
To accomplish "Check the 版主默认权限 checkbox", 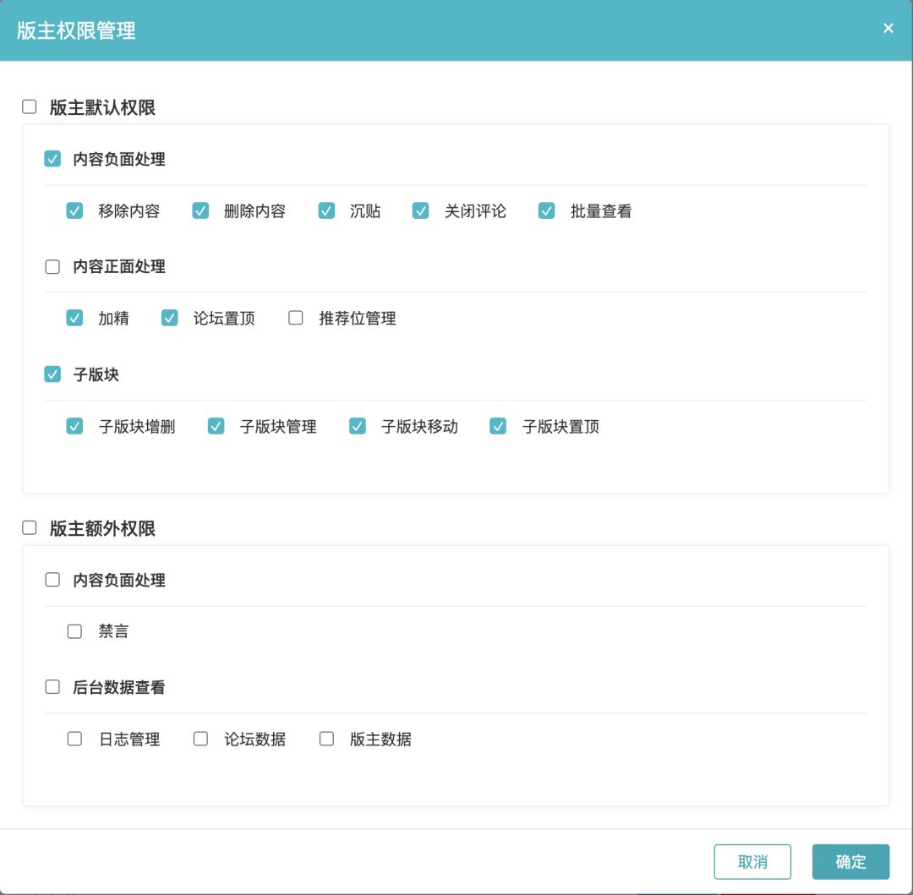I will click(x=29, y=107).
